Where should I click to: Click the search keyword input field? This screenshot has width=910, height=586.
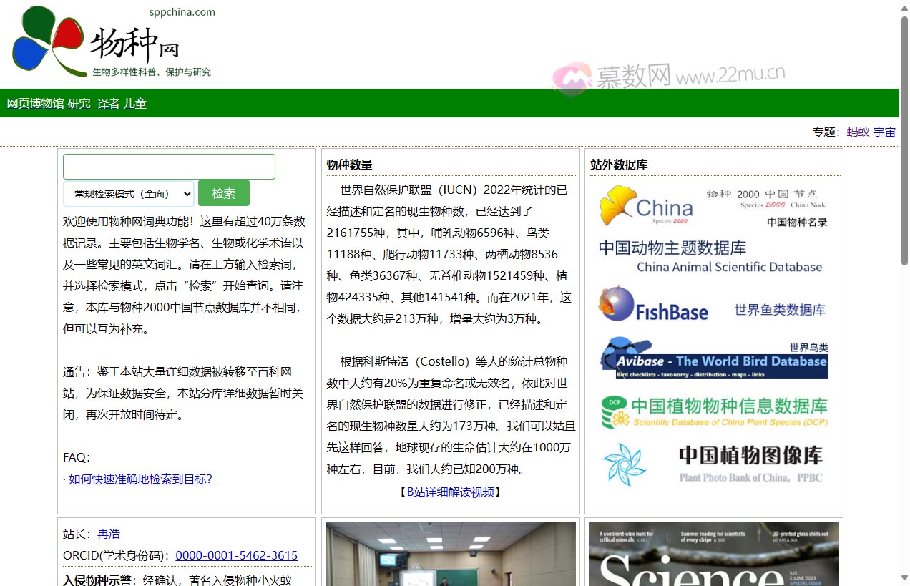[169, 167]
